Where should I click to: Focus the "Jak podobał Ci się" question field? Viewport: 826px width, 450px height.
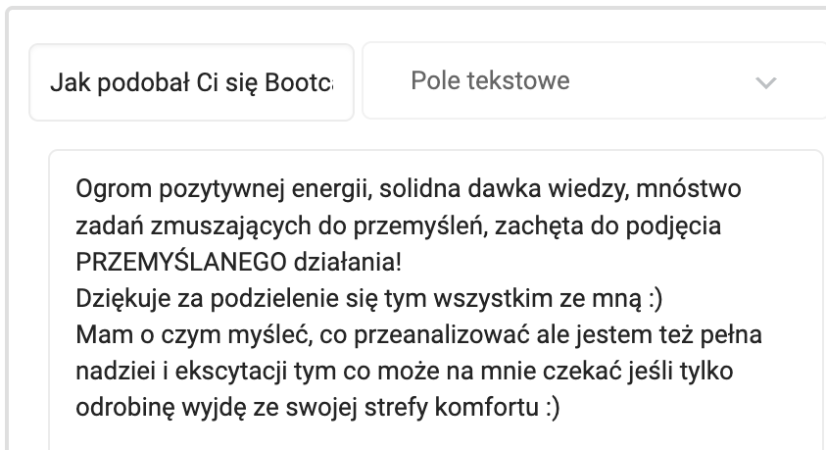191,82
